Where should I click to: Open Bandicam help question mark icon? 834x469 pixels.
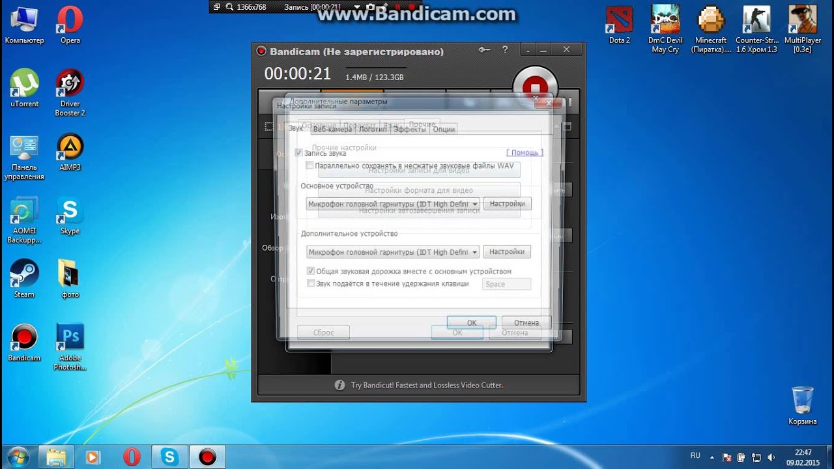coord(505,50)
